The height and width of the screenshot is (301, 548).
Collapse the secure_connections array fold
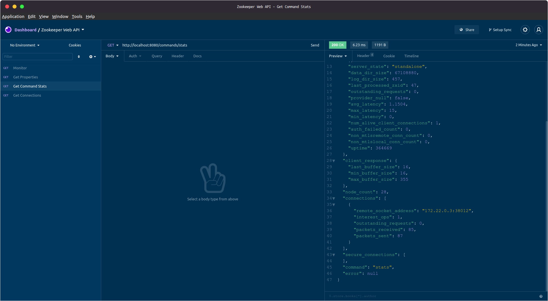click(334, 255)
